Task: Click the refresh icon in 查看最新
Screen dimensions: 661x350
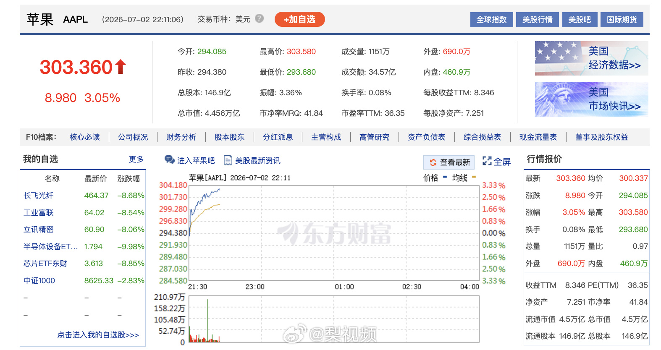Action: (433, 162)
